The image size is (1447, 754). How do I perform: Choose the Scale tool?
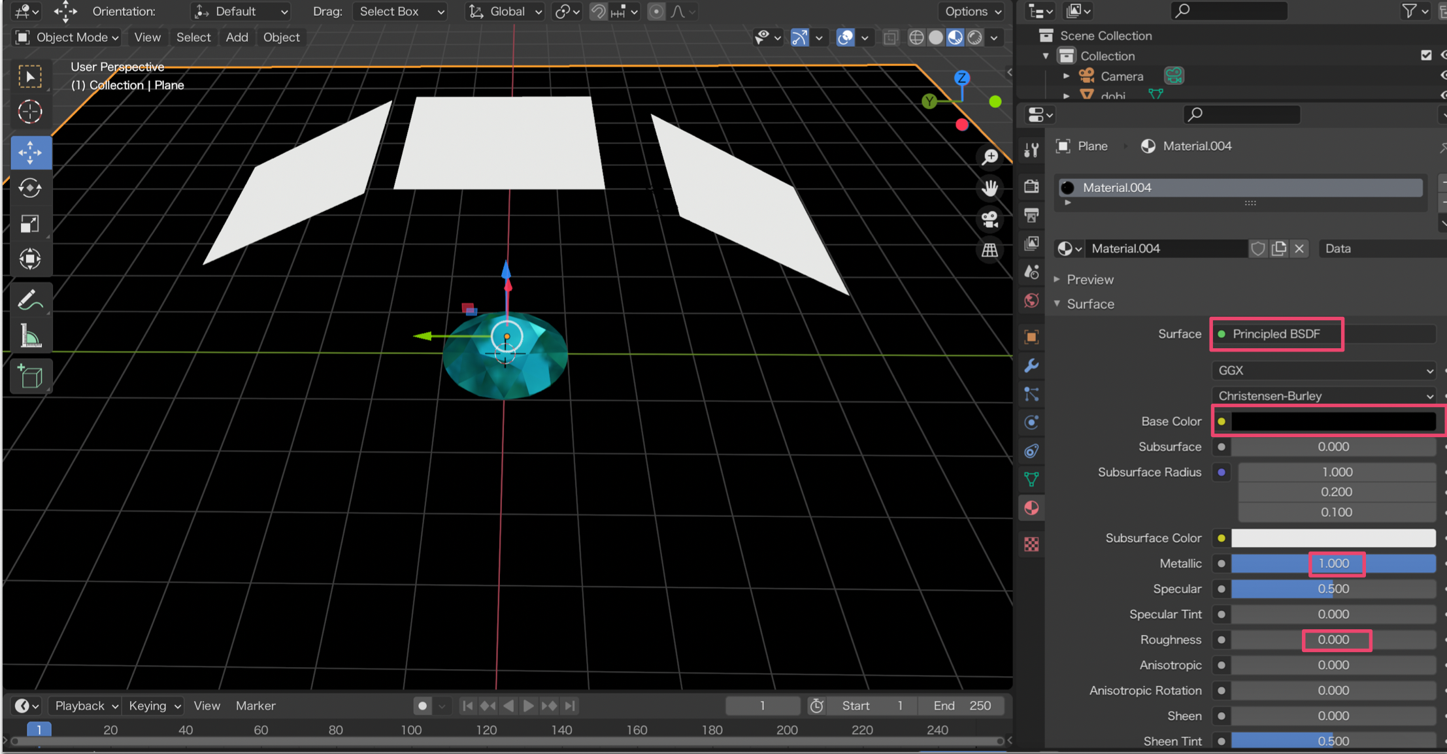coord(30,224)
